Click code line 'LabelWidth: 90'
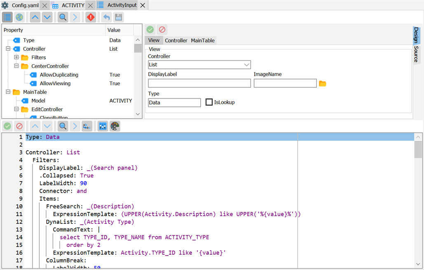 tap(63, 183)
